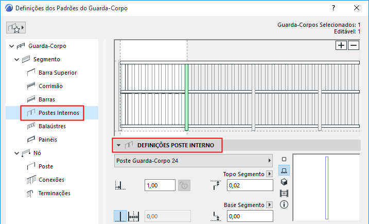Select the small square plan preview icon
Viewport: 369px width, 224px height.
pos(284,159)
